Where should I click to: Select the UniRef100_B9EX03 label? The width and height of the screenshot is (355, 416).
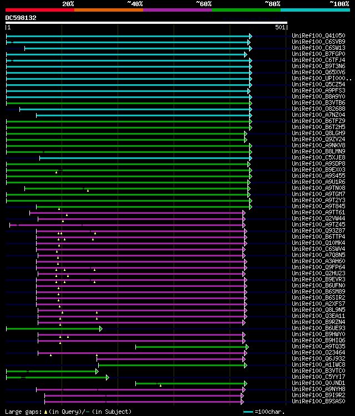point(318,170)
